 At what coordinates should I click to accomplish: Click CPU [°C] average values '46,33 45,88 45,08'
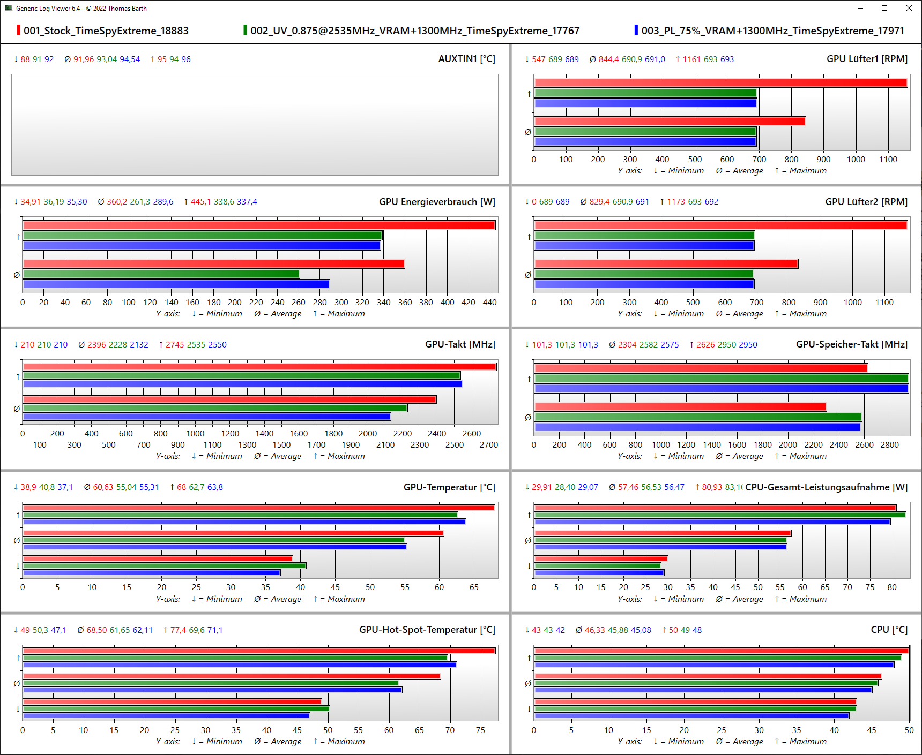pos(618,630)
